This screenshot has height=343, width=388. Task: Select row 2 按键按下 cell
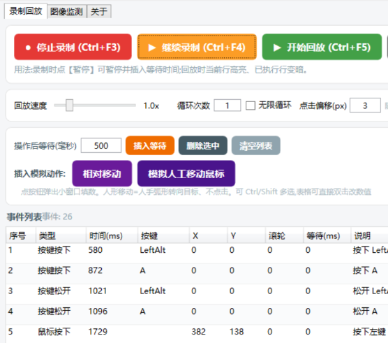(x=54, y=270)
